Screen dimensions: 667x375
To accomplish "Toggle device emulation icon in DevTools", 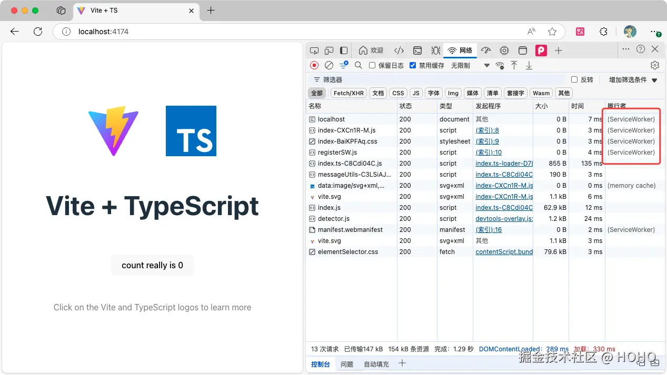I will (329, 50).
